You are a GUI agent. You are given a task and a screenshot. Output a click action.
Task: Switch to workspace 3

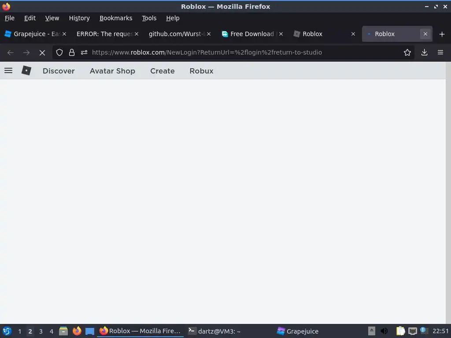(41, 331)
